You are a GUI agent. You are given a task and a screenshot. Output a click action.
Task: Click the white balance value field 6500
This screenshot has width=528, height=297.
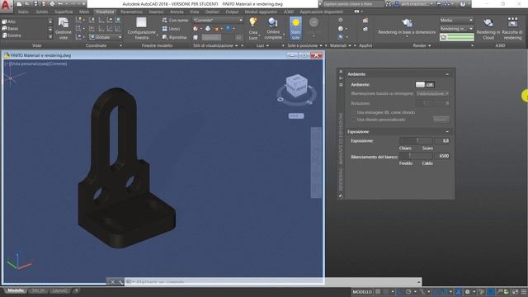click(x=442, y=156)
